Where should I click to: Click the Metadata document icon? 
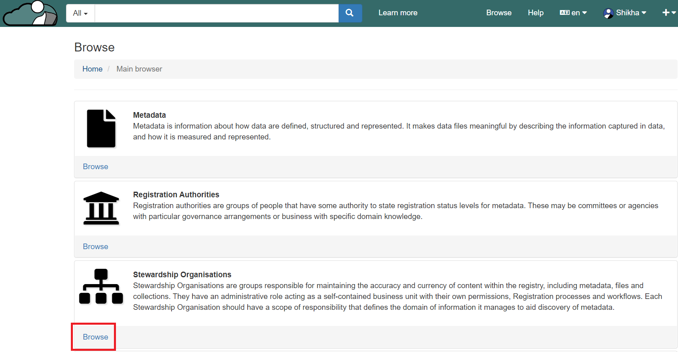click(x=101, y=128)
